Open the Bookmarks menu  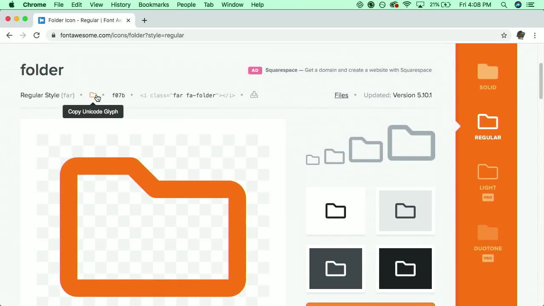point(153,5)
